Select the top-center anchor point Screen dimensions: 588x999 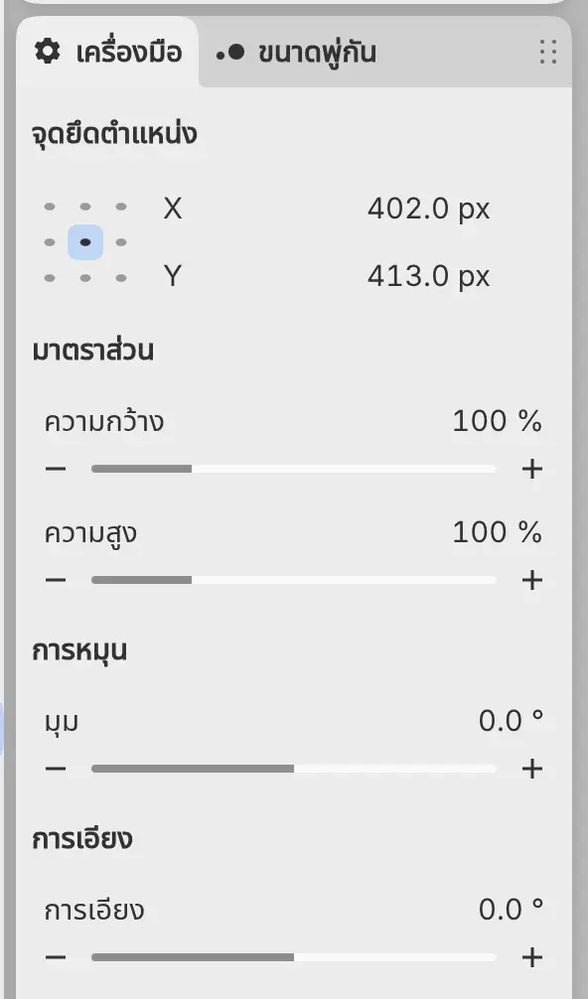coord(85,207)
